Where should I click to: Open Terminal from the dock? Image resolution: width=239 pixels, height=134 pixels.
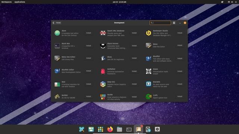(x=129, y=130)
